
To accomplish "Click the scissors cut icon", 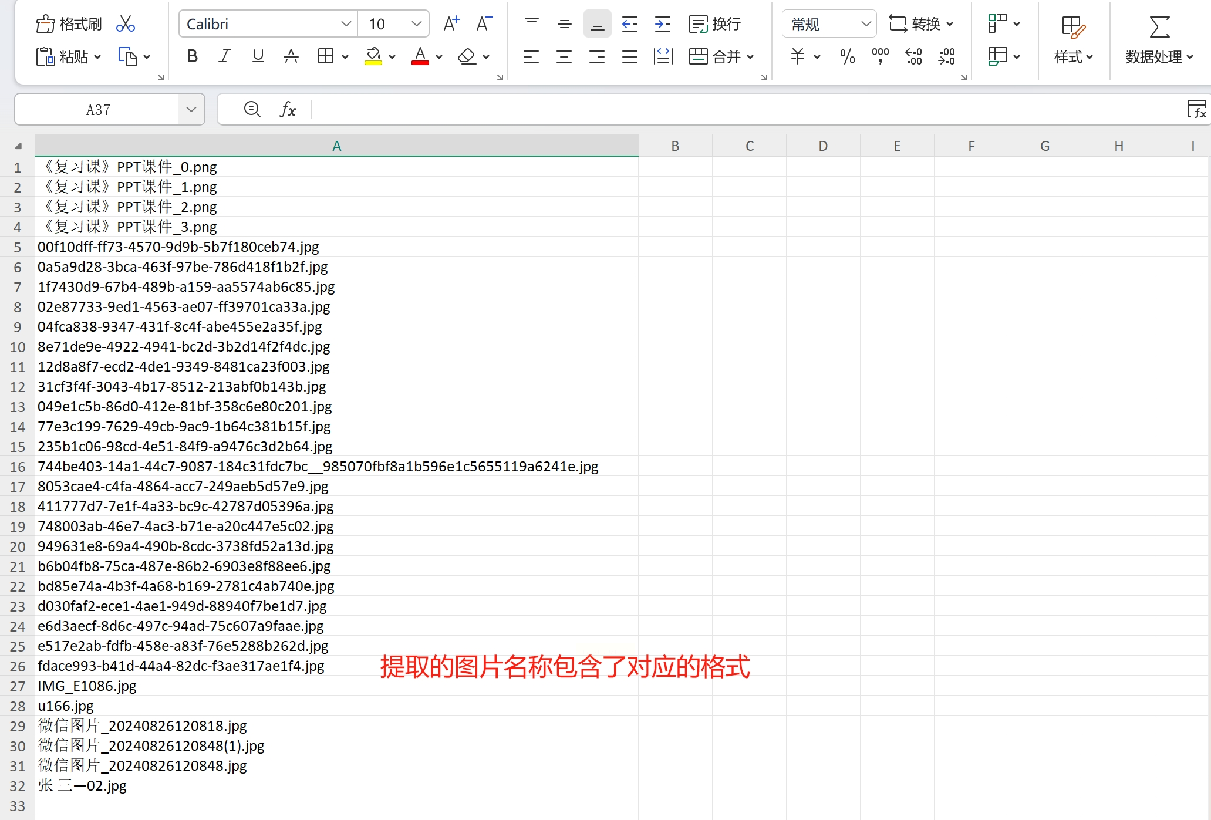I will click(126, 24).
